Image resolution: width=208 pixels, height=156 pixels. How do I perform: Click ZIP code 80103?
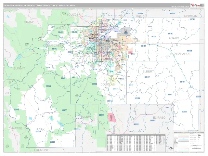(171, 34)
